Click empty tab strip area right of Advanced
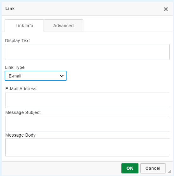The width and height of the screenshot is (174, 176). pyautogui.click(x=128, y=26)
